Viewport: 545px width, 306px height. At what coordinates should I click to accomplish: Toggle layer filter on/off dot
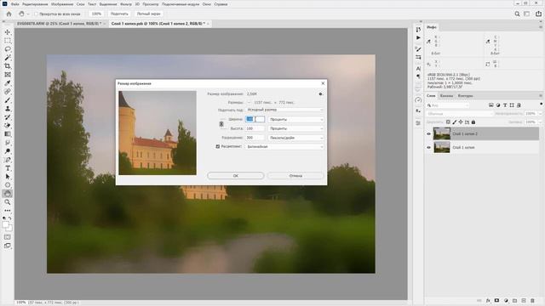tap(542, 104)
